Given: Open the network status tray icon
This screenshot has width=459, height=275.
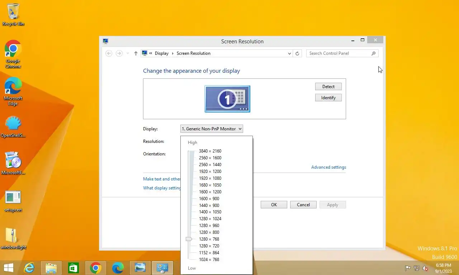Looking at the screenshot, I should 417,268.
